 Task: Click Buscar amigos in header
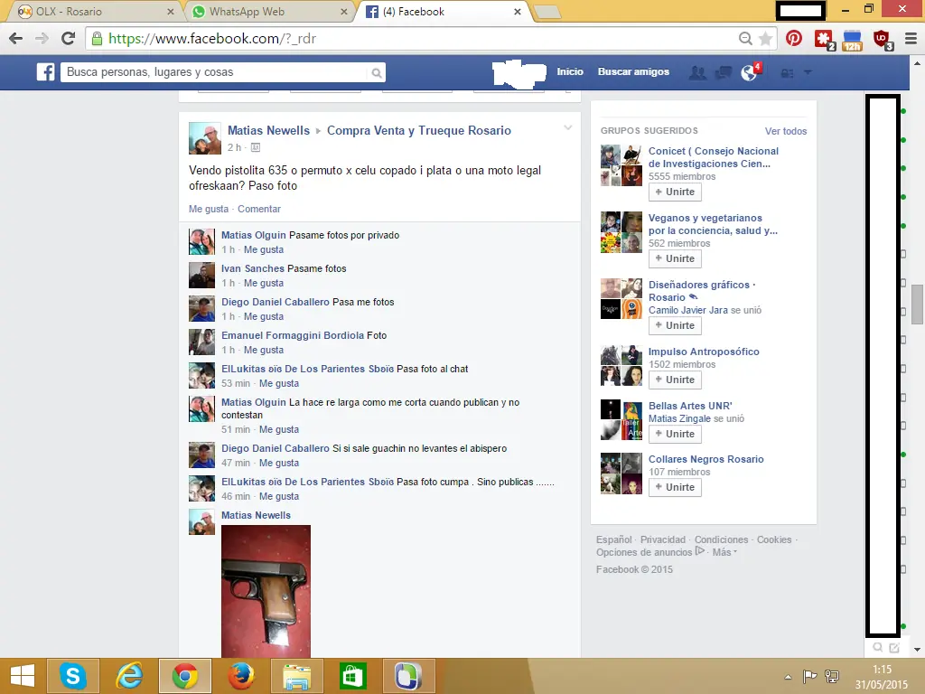coord(633,71)
